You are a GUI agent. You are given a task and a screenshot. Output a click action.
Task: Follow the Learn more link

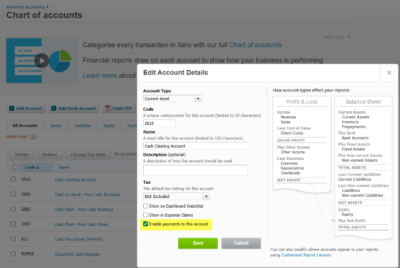point(99,76)
